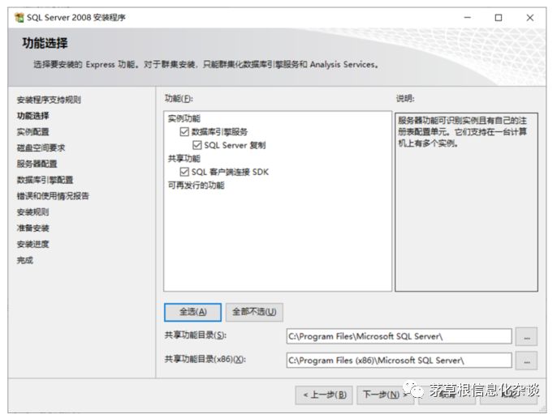Select the 安装规则 step in the sidebar
The height and width of the screenshot is (414, 557).
point(33,212)
